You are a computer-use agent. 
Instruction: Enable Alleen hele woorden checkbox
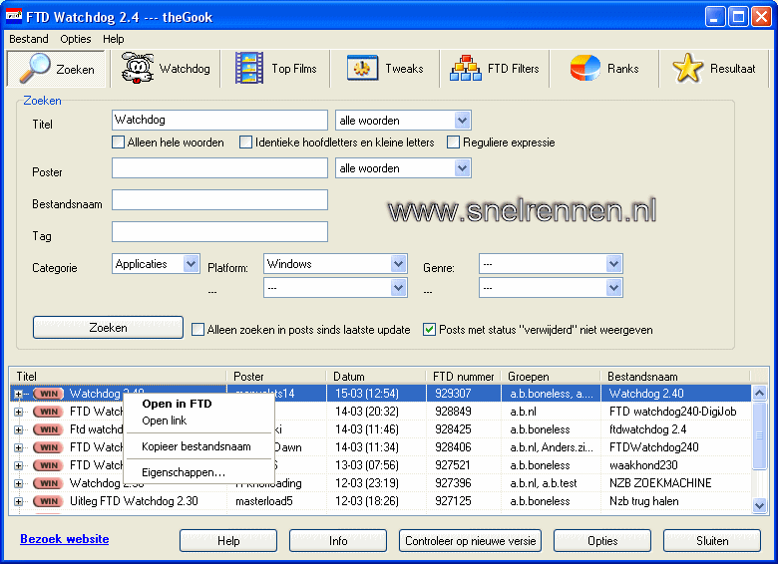(118, 142)
